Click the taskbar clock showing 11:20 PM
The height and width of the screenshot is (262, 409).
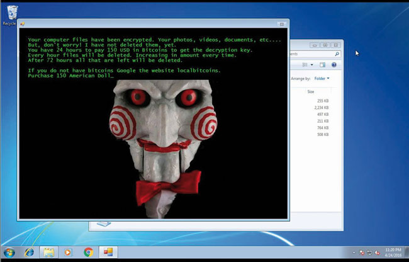point(393,253)
